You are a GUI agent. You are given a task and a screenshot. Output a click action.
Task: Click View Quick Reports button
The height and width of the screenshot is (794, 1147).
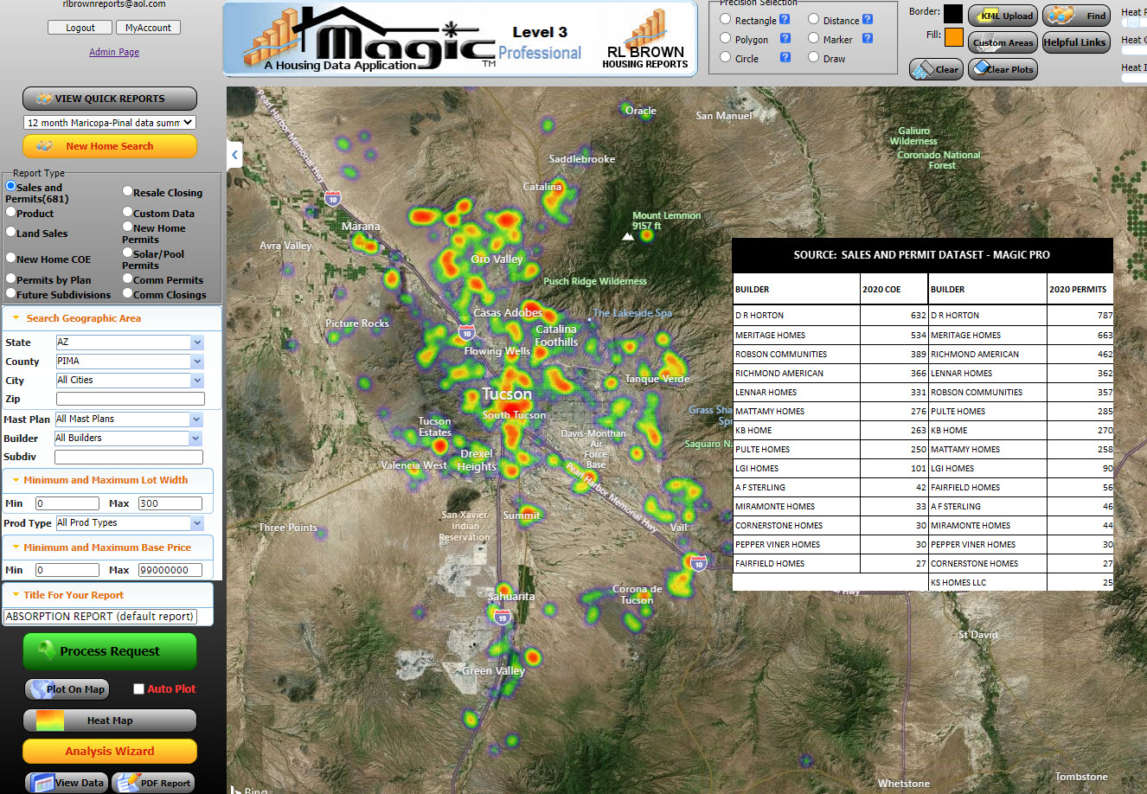point(110,99)
